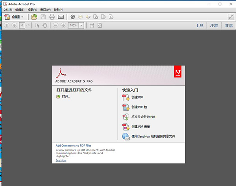The width and height of the screenshot is (236, 186).
Task: Click the 创建 PDF 表单 link
Action: click(x=141, y=127)
